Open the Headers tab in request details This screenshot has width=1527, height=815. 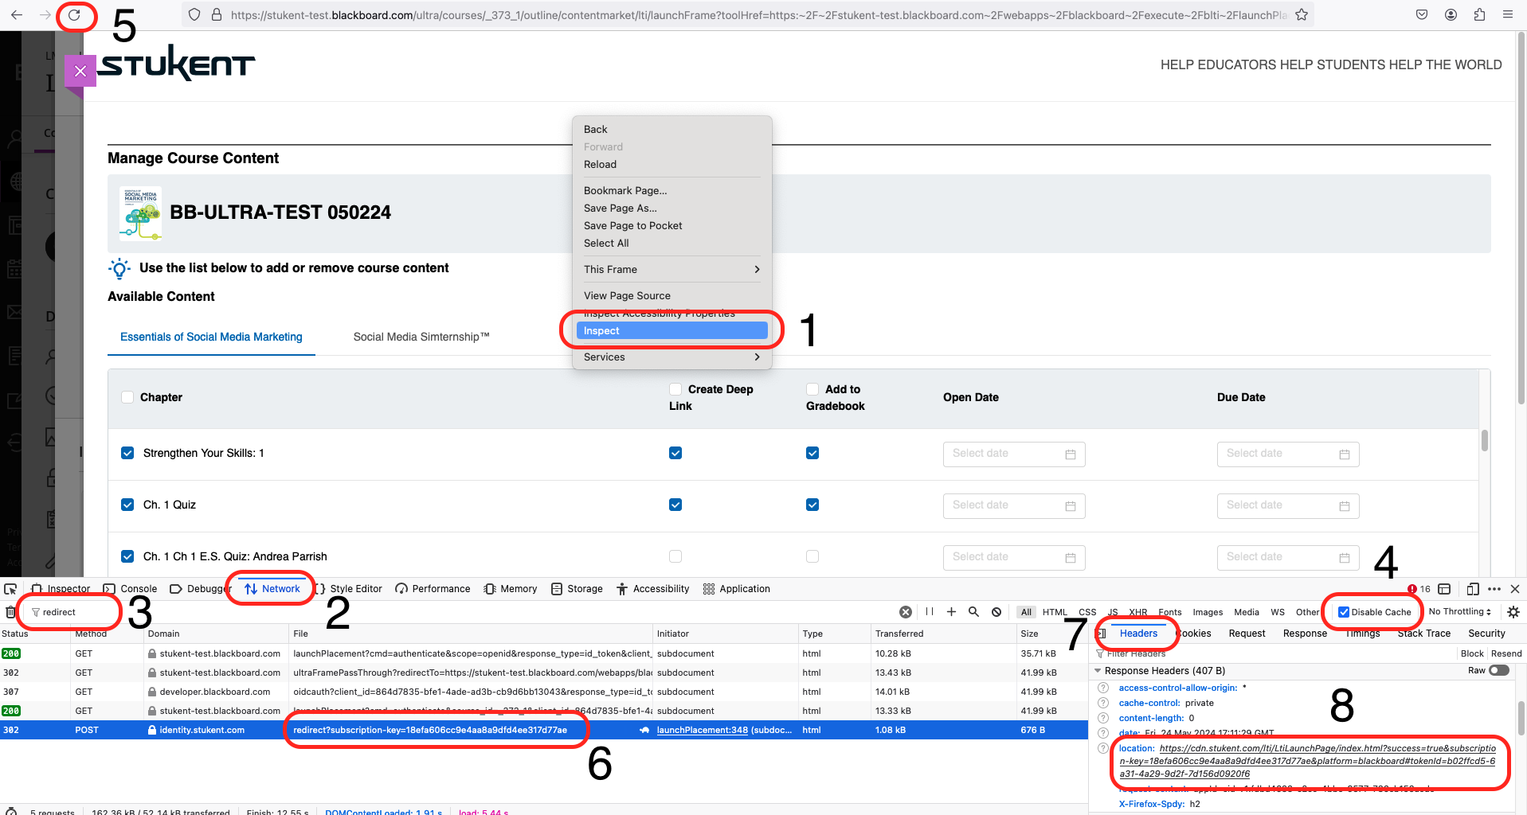click(1138, 634)
